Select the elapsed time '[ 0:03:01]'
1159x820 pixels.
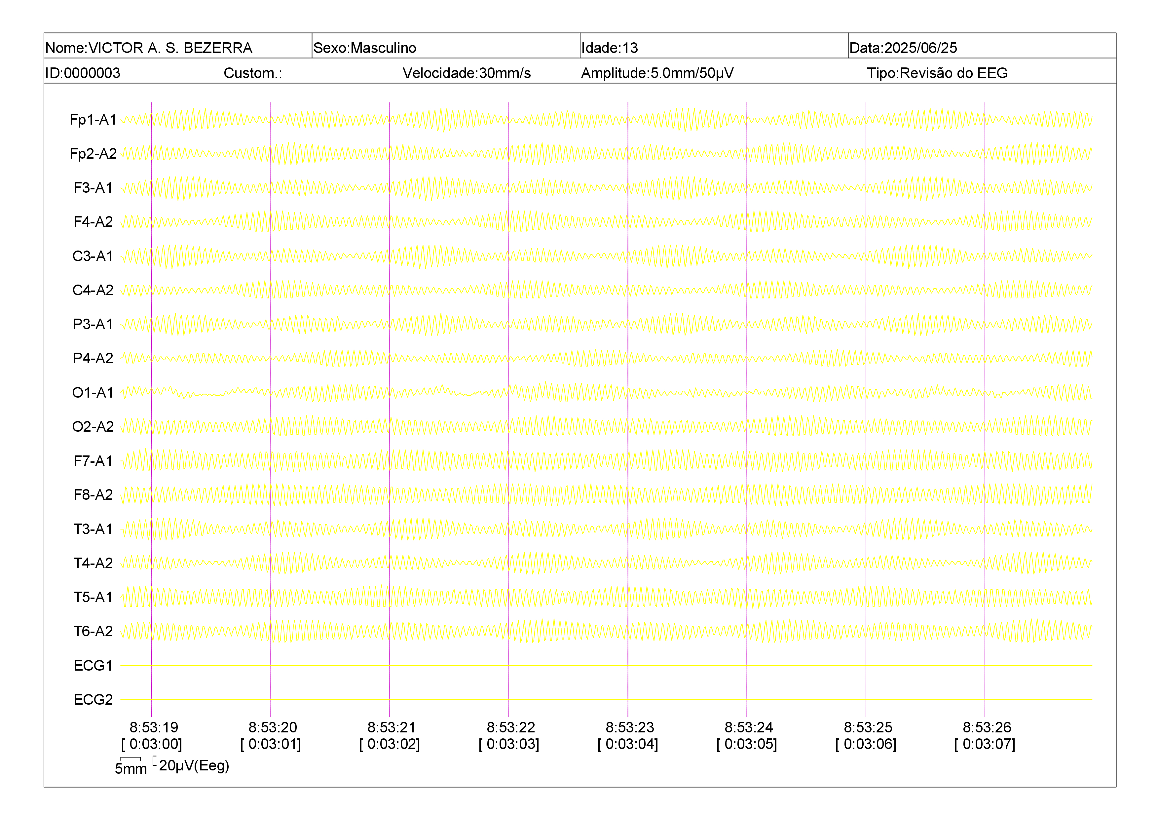click(271, 744)
